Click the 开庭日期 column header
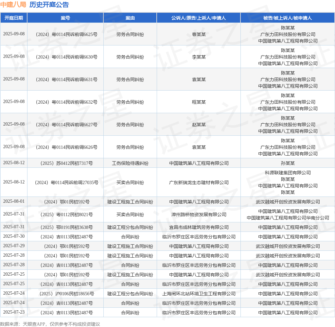This screenshot has width=335, height=327. [14, 18]
